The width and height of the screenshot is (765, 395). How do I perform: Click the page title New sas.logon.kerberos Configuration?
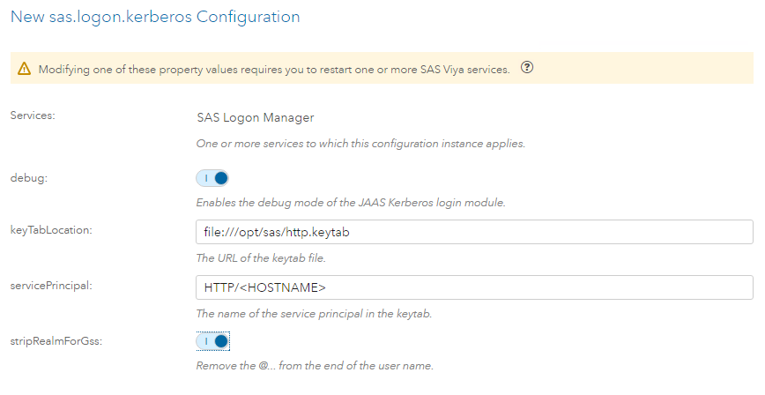tap(155, 17)
